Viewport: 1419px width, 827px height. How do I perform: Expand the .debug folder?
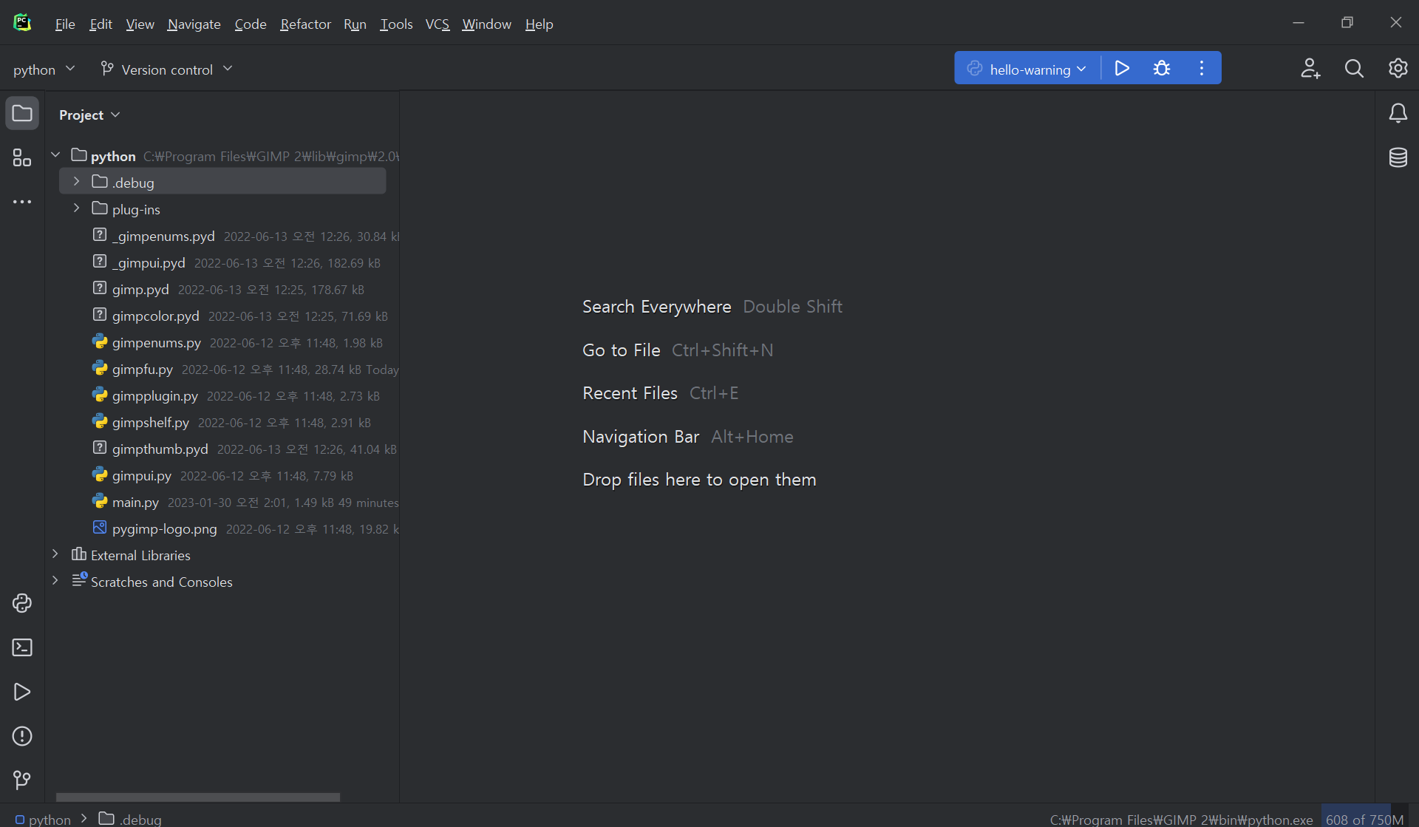pos(76,182)
